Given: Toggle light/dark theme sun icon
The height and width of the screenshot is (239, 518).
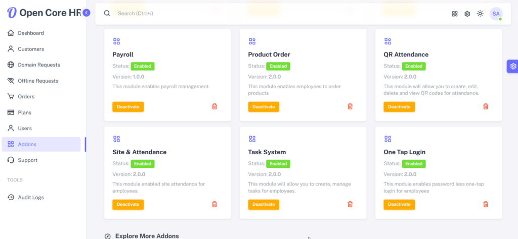Looking at the screenshot, I should pyautogui.click(x=480, y=14).
